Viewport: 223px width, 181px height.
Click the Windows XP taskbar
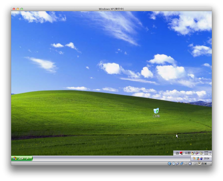[111, 158]
